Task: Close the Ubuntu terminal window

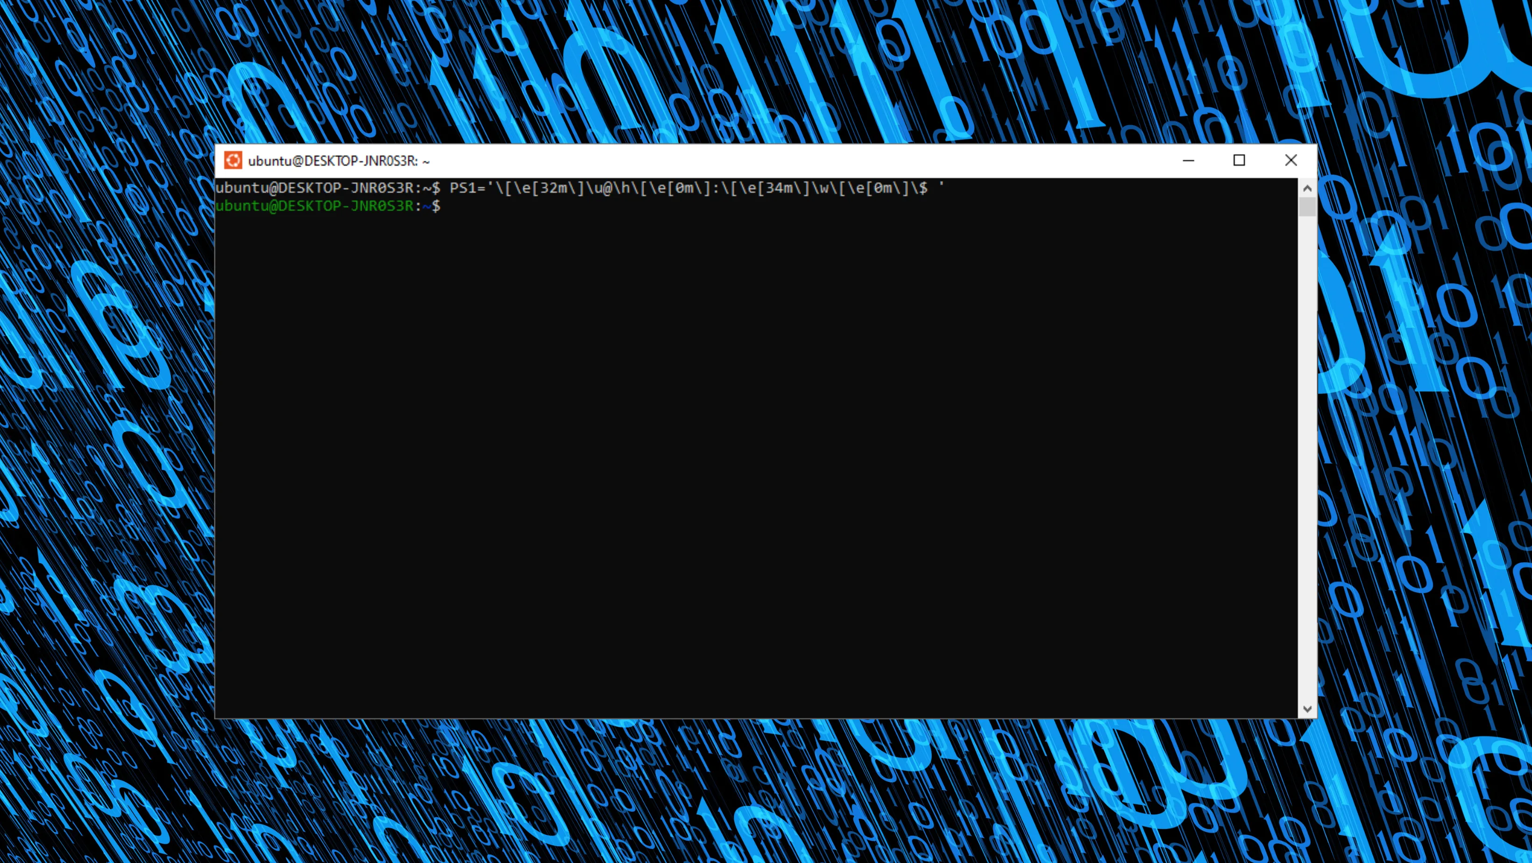Action: tap(1291, 161)
